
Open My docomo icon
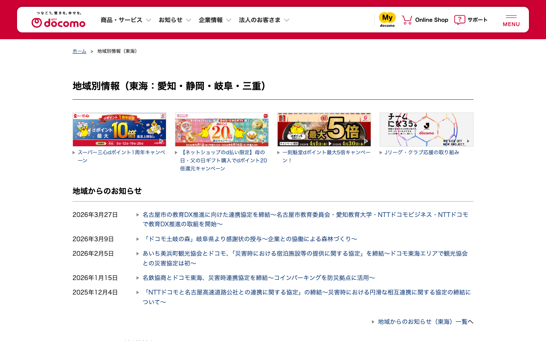coord(387,20)
